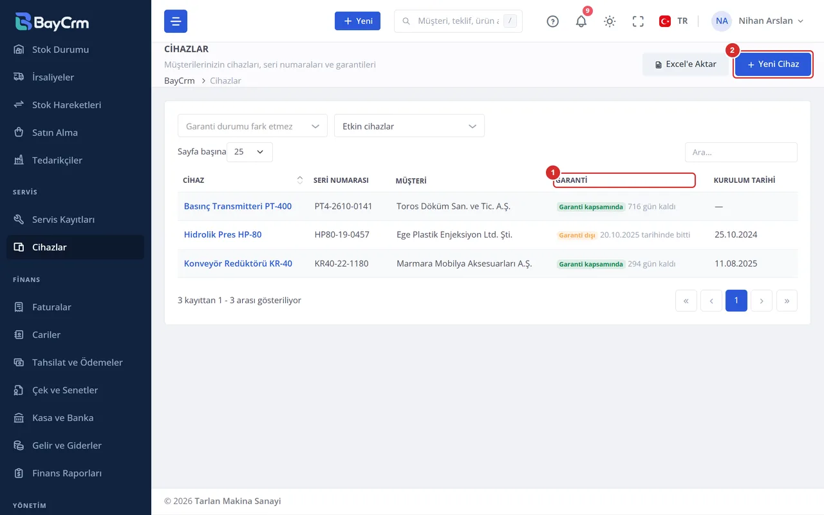Viewport: 824px width, 515px height.
Task: Toggle the light/dark theme sun icon
Action: click(x=610, y=21)
